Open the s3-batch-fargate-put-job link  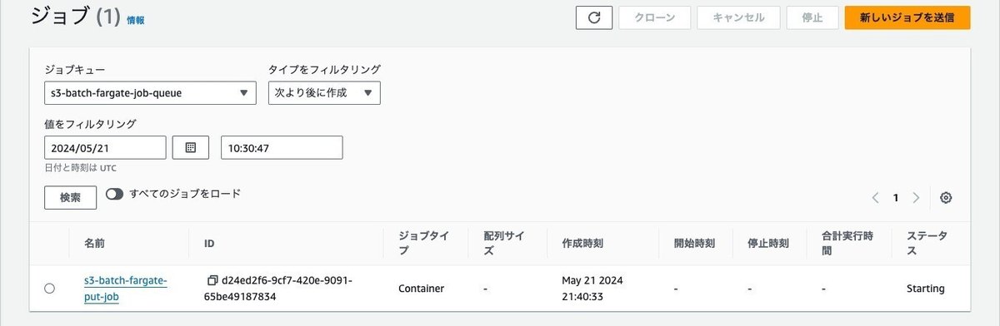pos(126,289)
